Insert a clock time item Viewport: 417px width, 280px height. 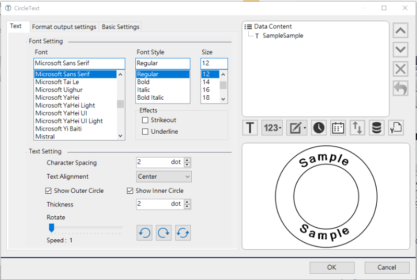click(x=319, y=128)
